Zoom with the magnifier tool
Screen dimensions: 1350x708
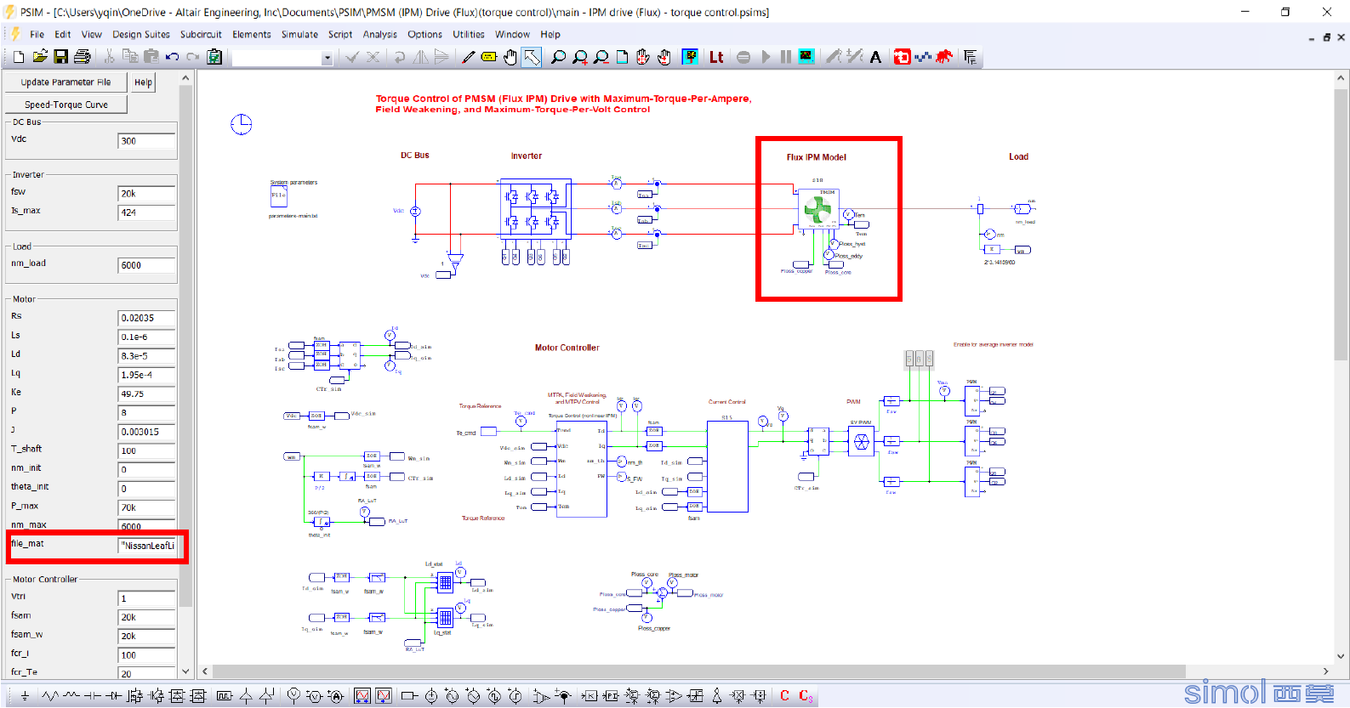558,57
